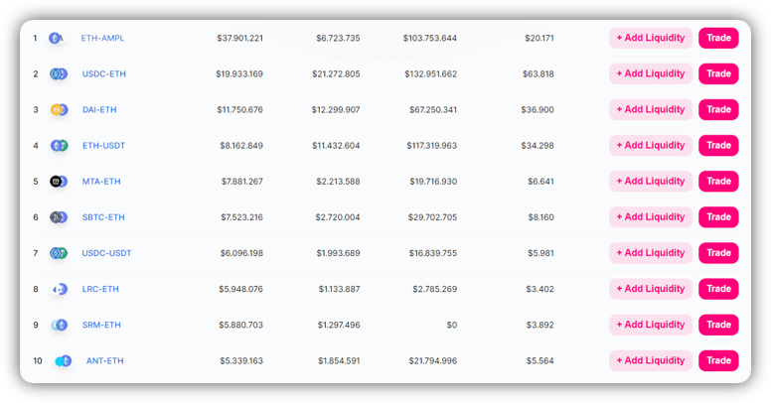Open the ETH-AMPL pair link

click(102, 38)
